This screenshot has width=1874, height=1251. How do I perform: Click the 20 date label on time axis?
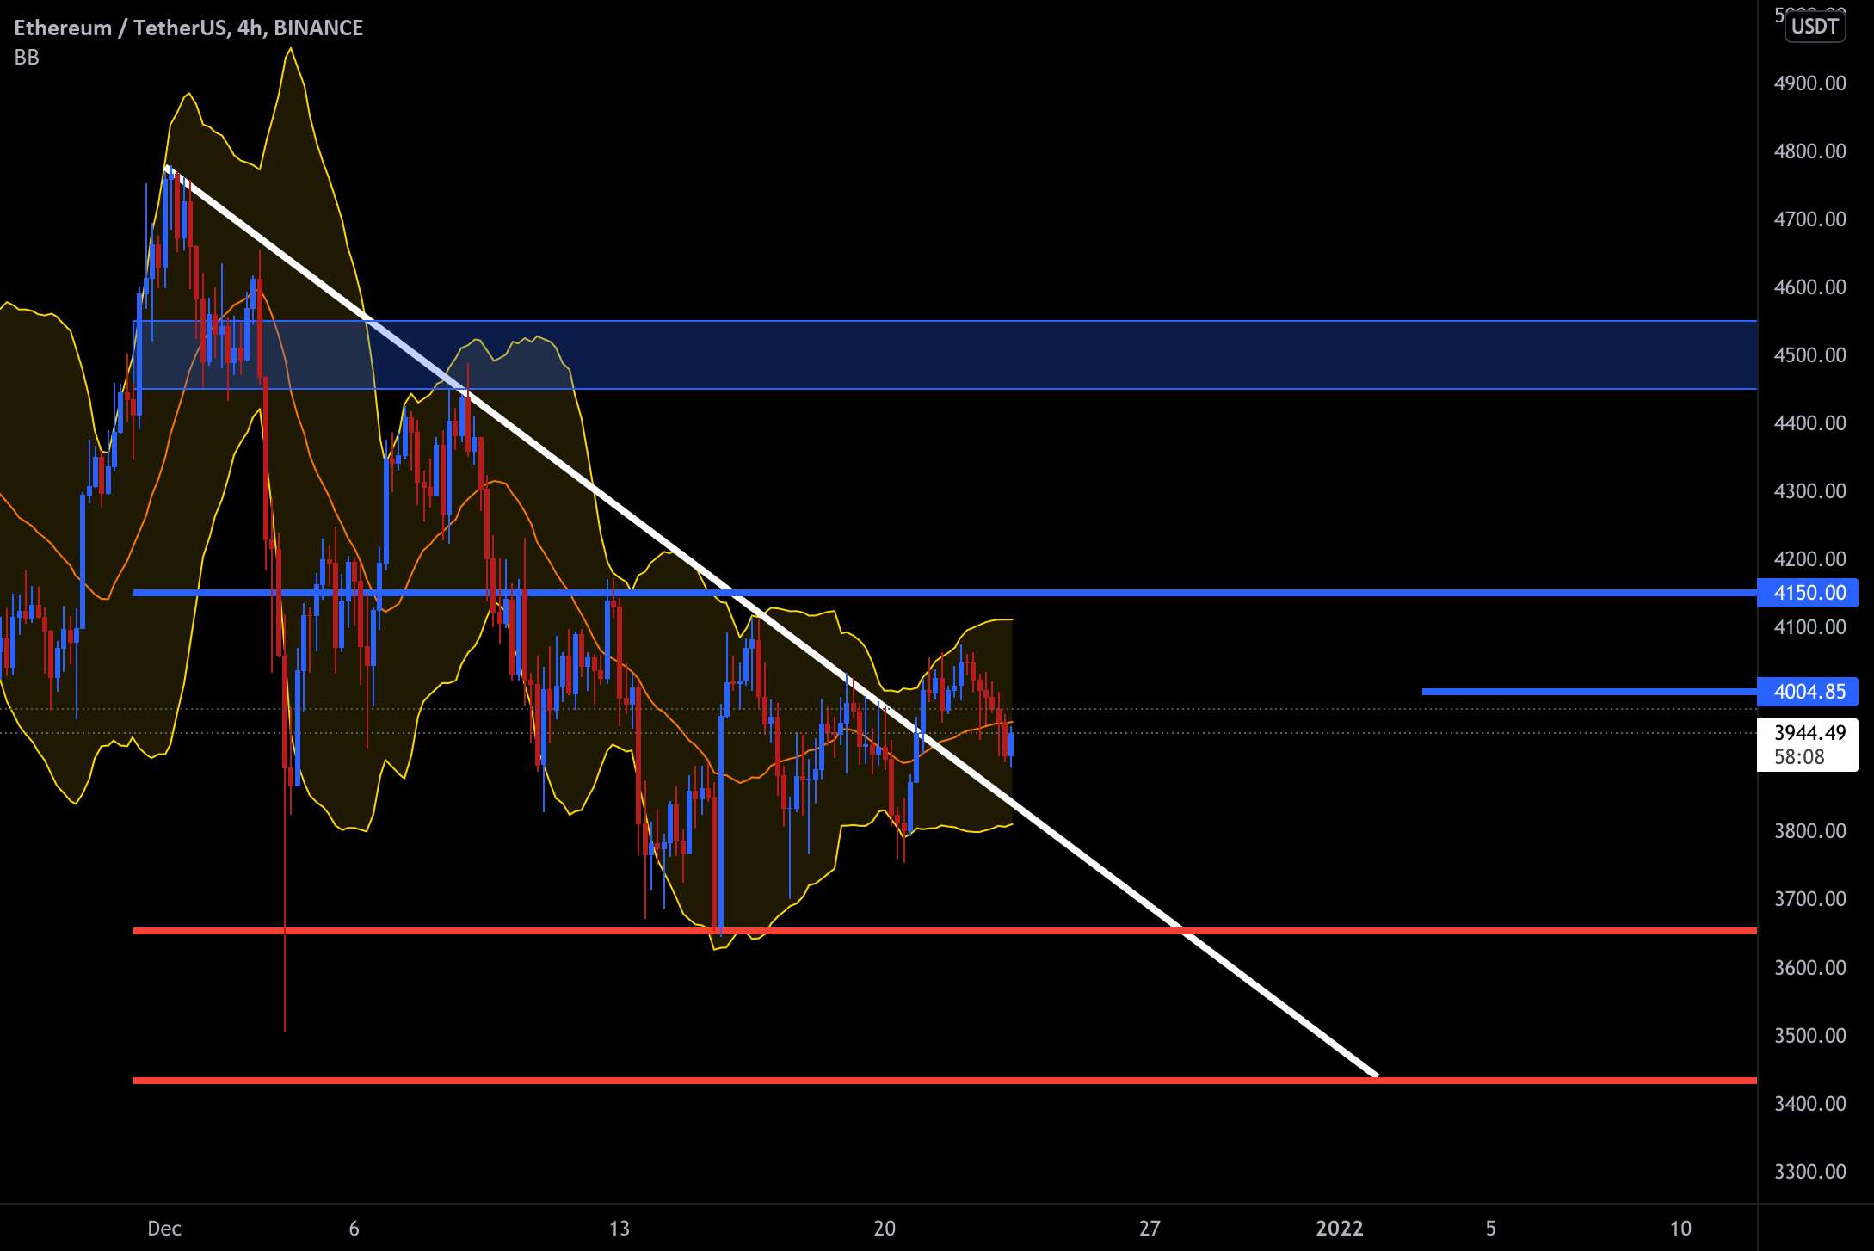click(885, 1229)
